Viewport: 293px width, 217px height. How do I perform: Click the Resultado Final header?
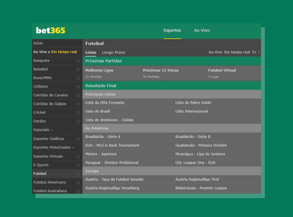tap(172, 86)
